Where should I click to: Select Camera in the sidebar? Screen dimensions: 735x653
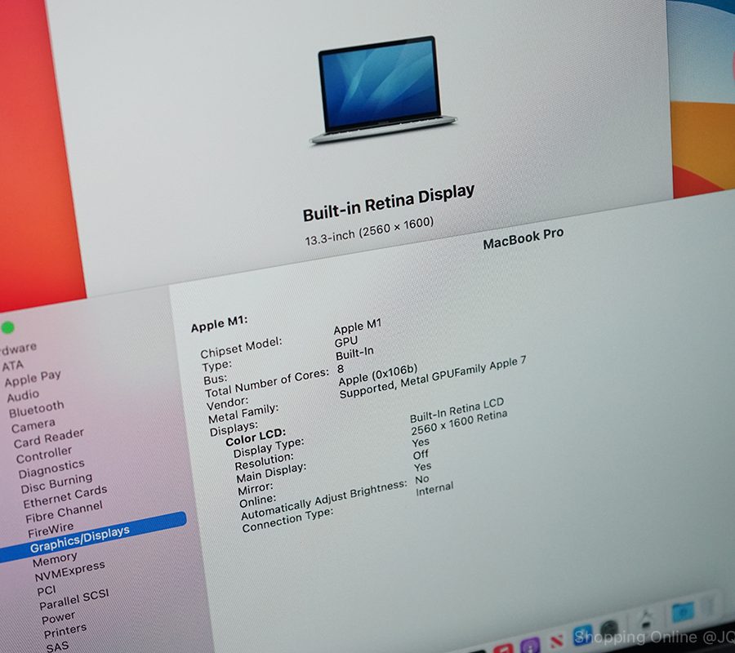click(33, 426)
